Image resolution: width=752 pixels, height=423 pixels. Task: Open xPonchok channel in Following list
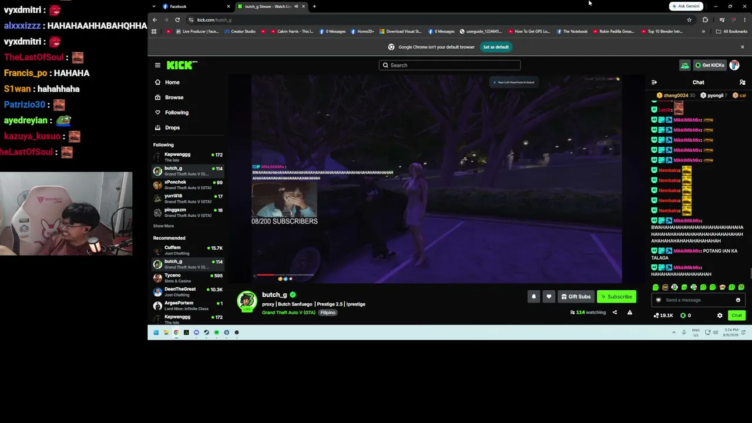click(x=188, y=184)
